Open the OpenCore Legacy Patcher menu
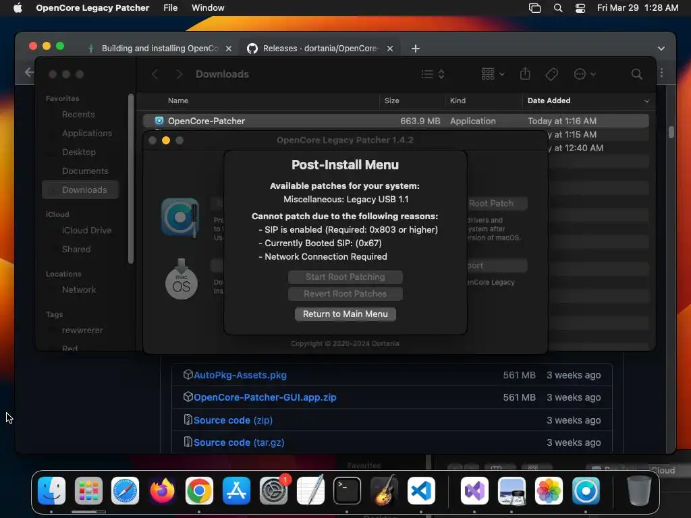Image resolution: width=691 pixels, height=518 pixels. (92, 8)
